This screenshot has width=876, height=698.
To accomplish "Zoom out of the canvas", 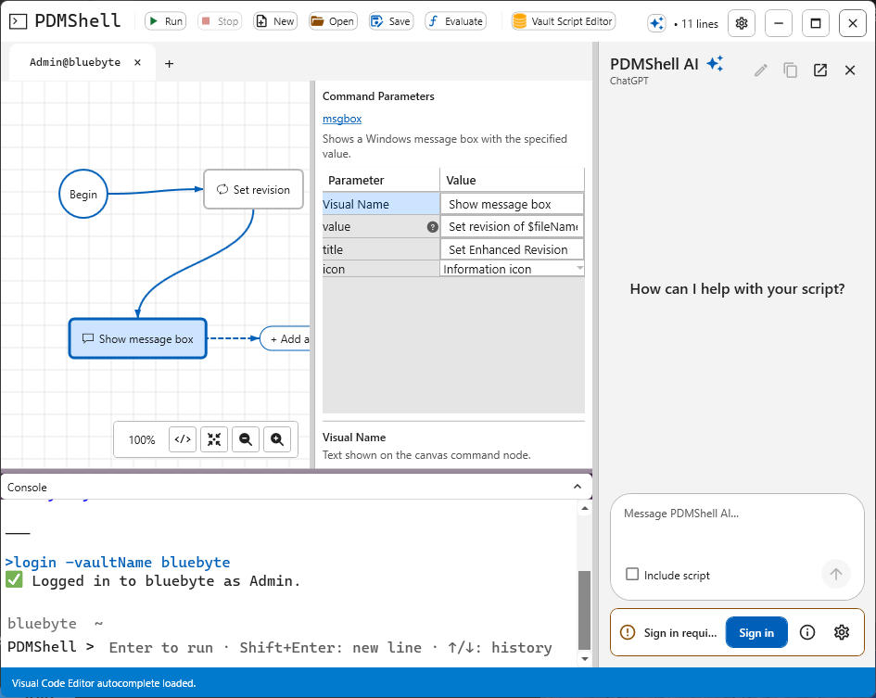I will [246, 439].
